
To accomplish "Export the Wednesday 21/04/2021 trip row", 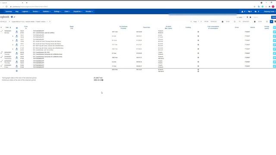I will (16, 58).
